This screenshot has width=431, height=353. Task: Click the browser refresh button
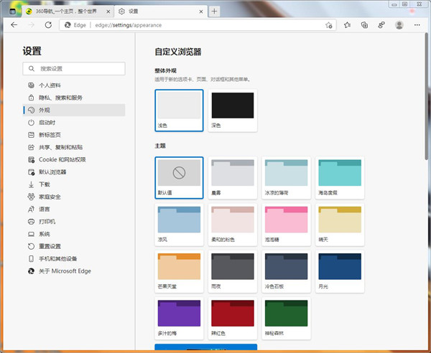(48, 24)
